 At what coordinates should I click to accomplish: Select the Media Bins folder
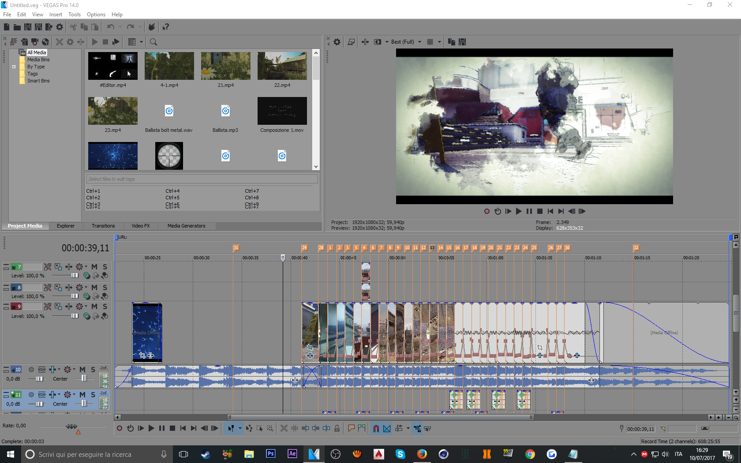point(38,60)
